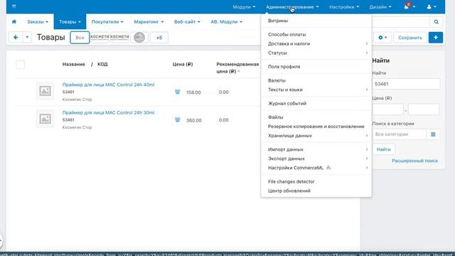Open Расширенный поиск link
455x256 pixels.
tap(414, 161)
